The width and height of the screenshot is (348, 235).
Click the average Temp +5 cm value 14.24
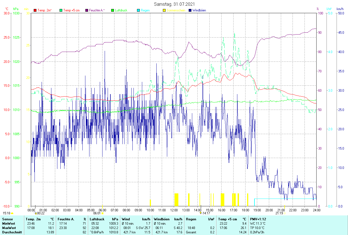tap(242, 232)
